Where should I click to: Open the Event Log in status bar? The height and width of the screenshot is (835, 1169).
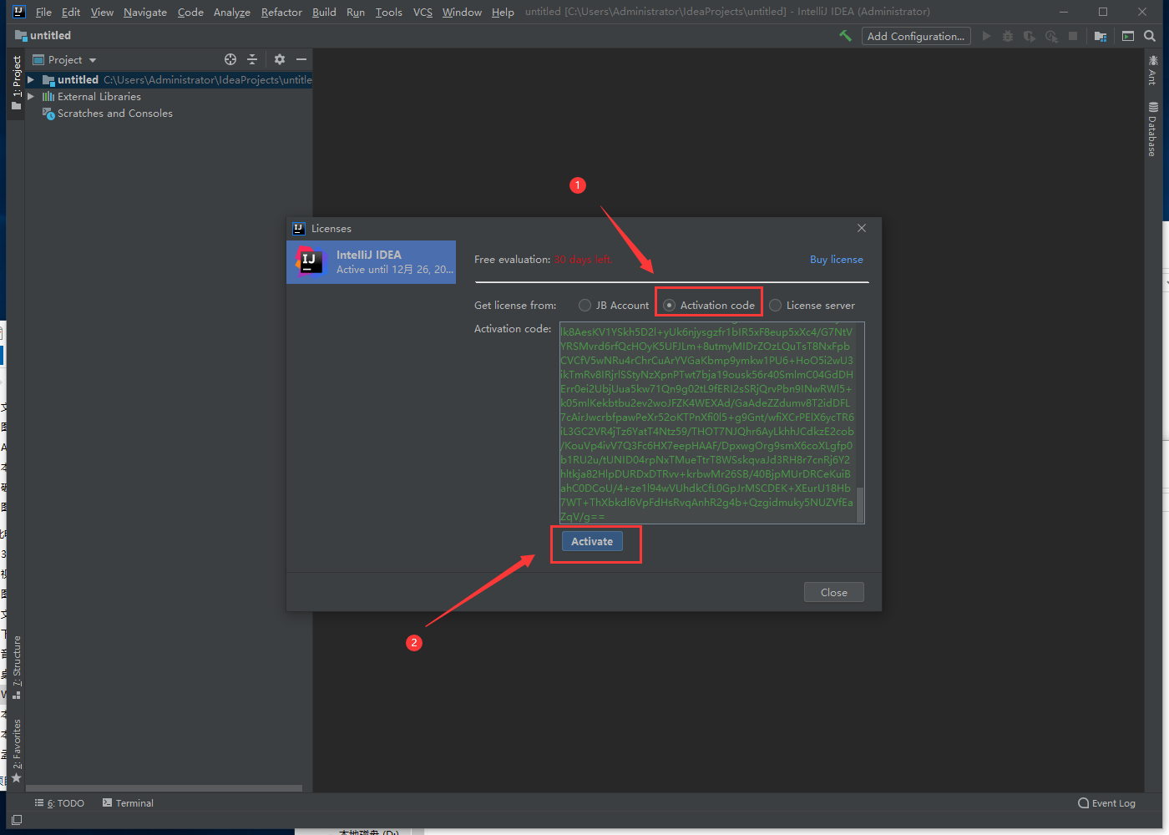(x=1106, y=803)
